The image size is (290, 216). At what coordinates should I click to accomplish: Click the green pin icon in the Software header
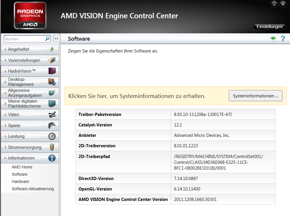pyautogui.click(x=272, y=39)
